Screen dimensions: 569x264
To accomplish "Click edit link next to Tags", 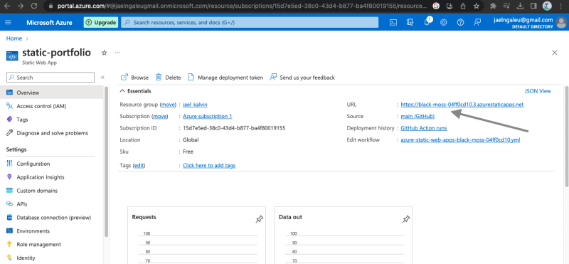I will pos(139,166).
